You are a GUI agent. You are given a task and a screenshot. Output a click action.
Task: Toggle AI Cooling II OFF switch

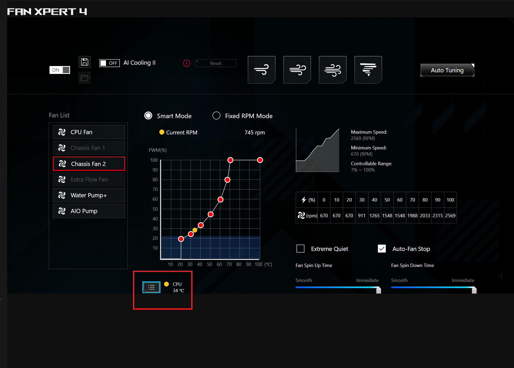(x=110, y=63)
